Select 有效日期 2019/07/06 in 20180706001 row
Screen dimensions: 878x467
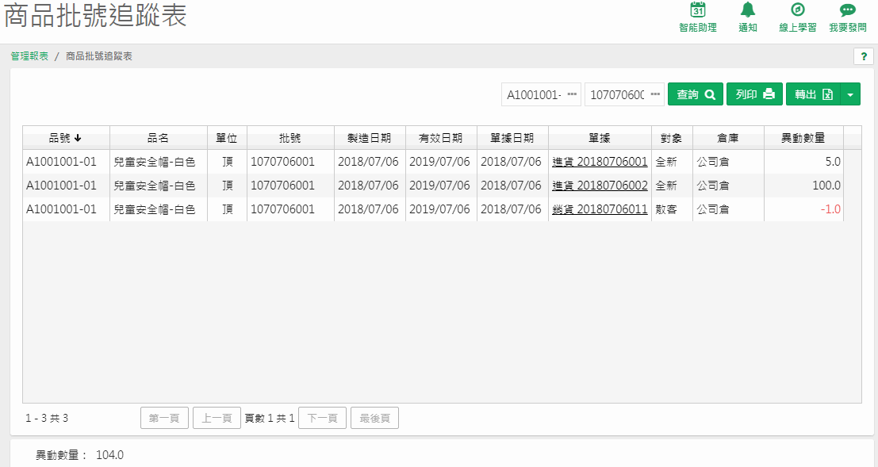pos(441,162)
